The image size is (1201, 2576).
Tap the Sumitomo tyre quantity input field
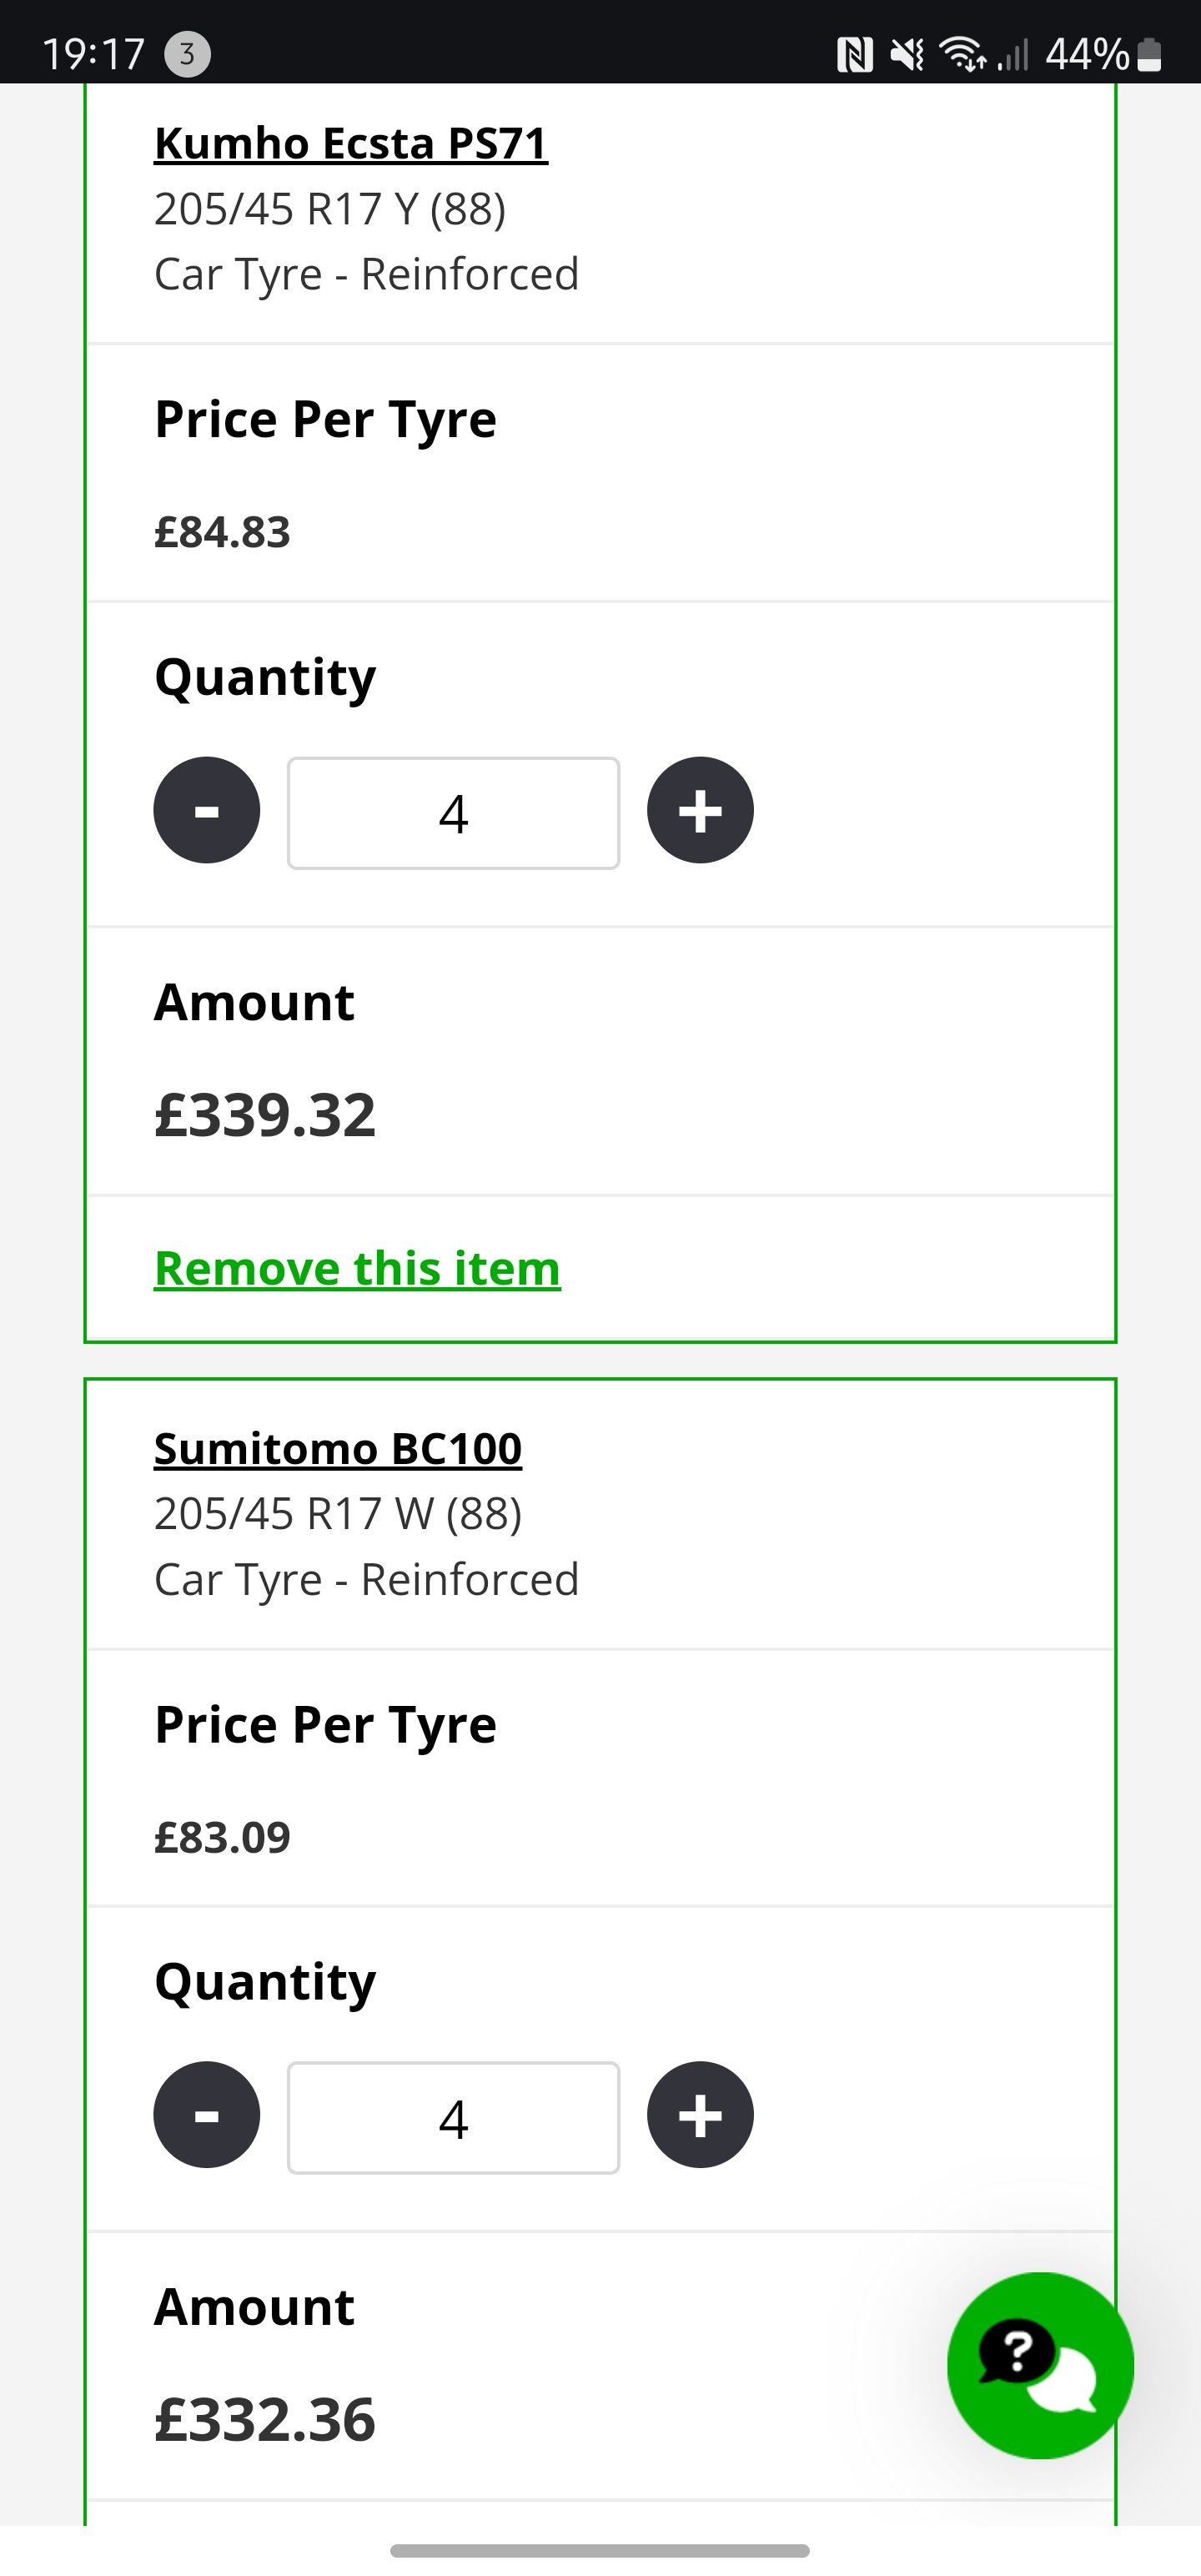pos(453,2118)
